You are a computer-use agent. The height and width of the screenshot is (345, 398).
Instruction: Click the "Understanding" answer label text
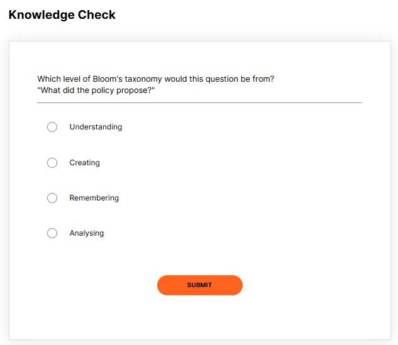tap(96, 127)
